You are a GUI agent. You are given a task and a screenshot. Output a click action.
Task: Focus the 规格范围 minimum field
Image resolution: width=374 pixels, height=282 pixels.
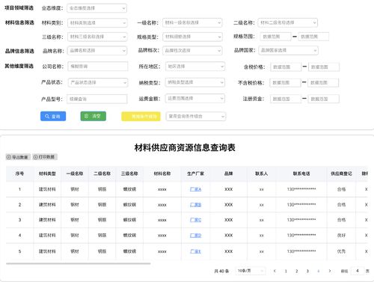click(275, 37)
